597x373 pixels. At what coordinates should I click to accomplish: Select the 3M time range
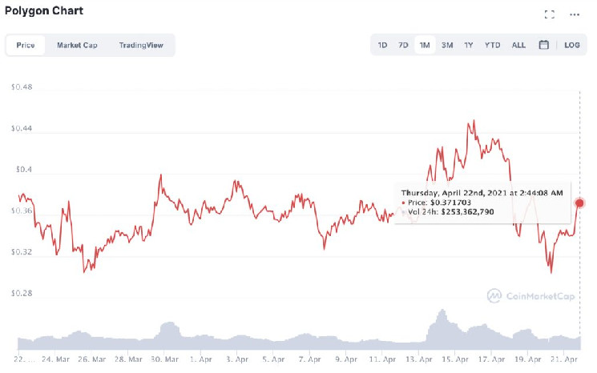click(x=447, y=45)
